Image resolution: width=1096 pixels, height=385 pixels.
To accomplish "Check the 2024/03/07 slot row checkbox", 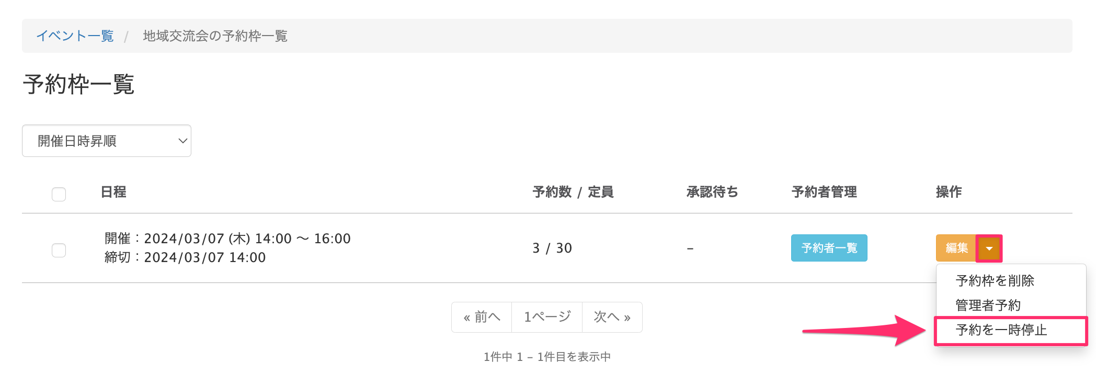I will point(59,250).
